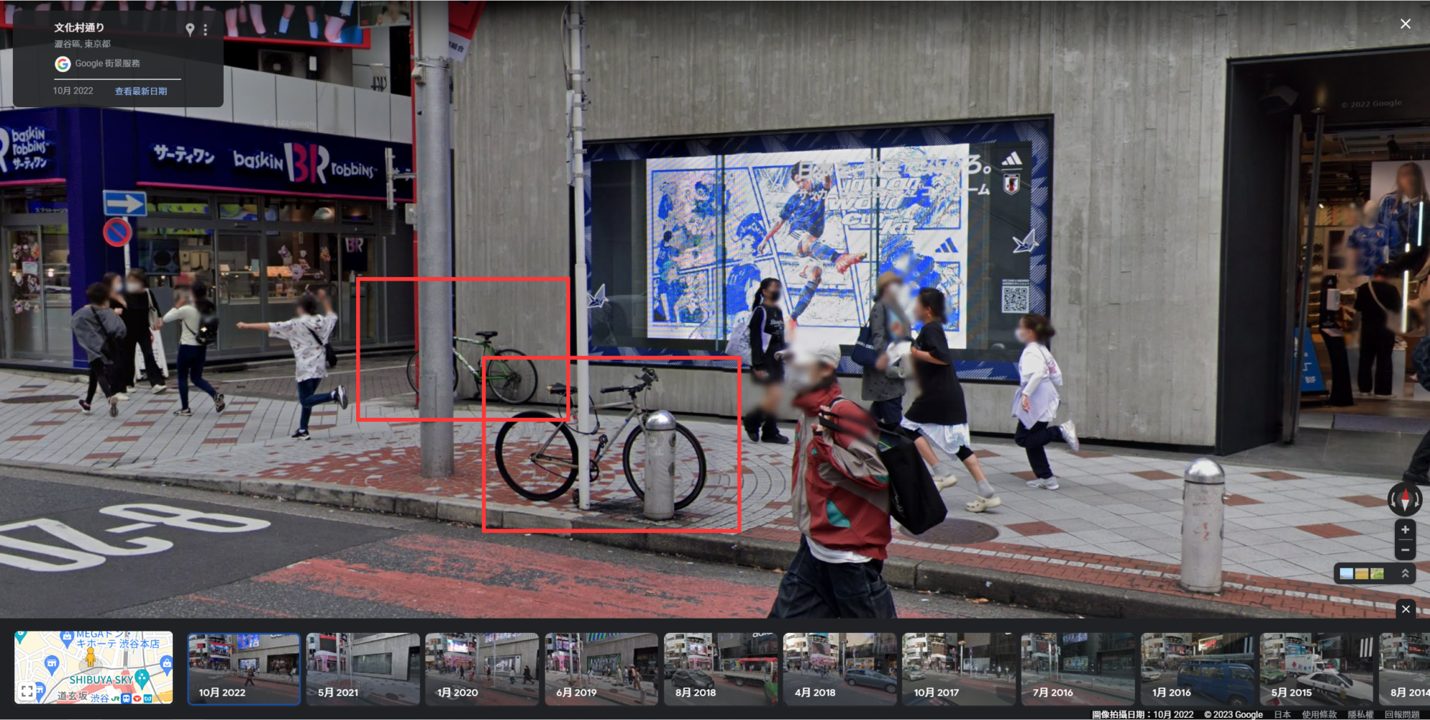Select the sky-blue imagery thumbnail in layers bar
The image size is (1430, 720).
(1346, 574)
